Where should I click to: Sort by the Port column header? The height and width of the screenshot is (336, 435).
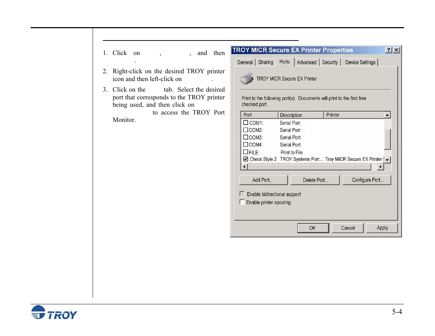260,115
